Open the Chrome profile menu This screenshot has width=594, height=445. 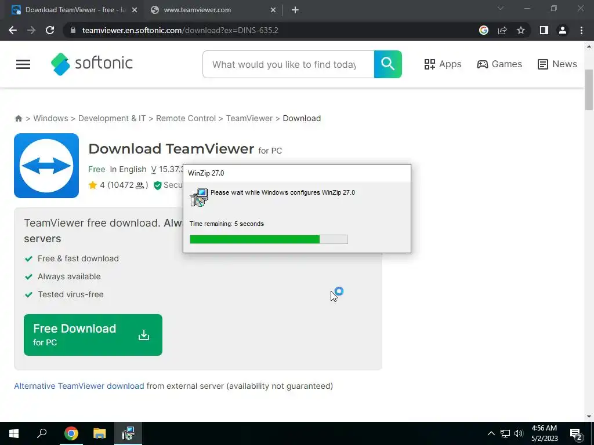[x=563, y=30]
